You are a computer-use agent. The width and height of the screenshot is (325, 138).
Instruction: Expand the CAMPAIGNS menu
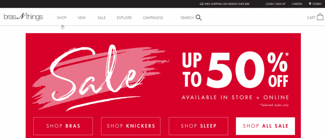coord(153,18)
